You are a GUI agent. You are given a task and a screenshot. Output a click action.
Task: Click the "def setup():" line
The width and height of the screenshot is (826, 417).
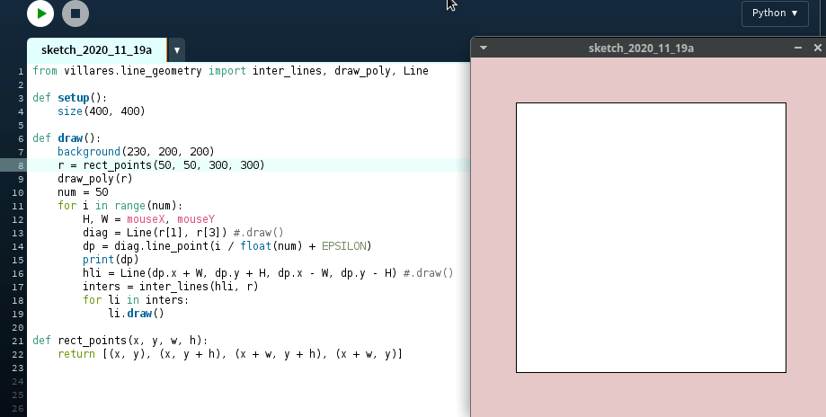(x=70, y=97)
